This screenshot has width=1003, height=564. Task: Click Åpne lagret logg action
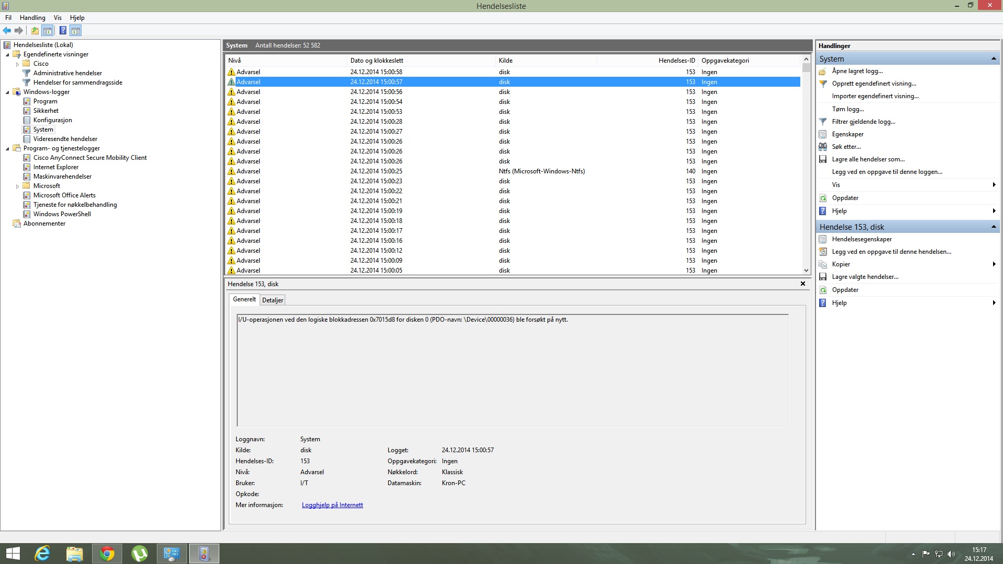pos(857,71)
